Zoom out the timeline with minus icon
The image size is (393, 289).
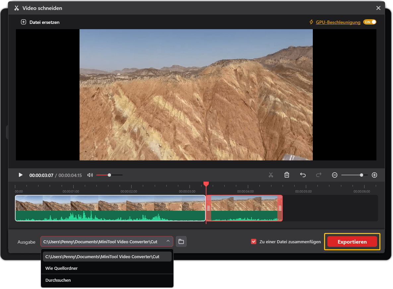(335, 175)
